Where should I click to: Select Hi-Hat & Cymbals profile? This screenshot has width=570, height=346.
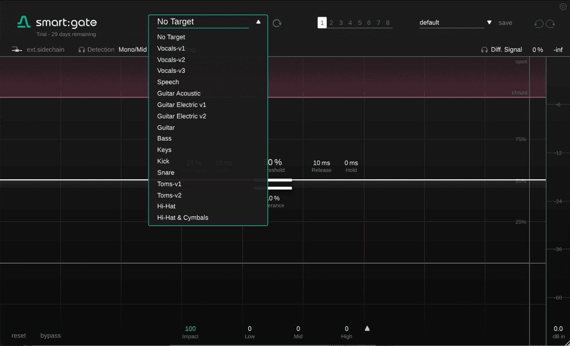pos(183,218)
